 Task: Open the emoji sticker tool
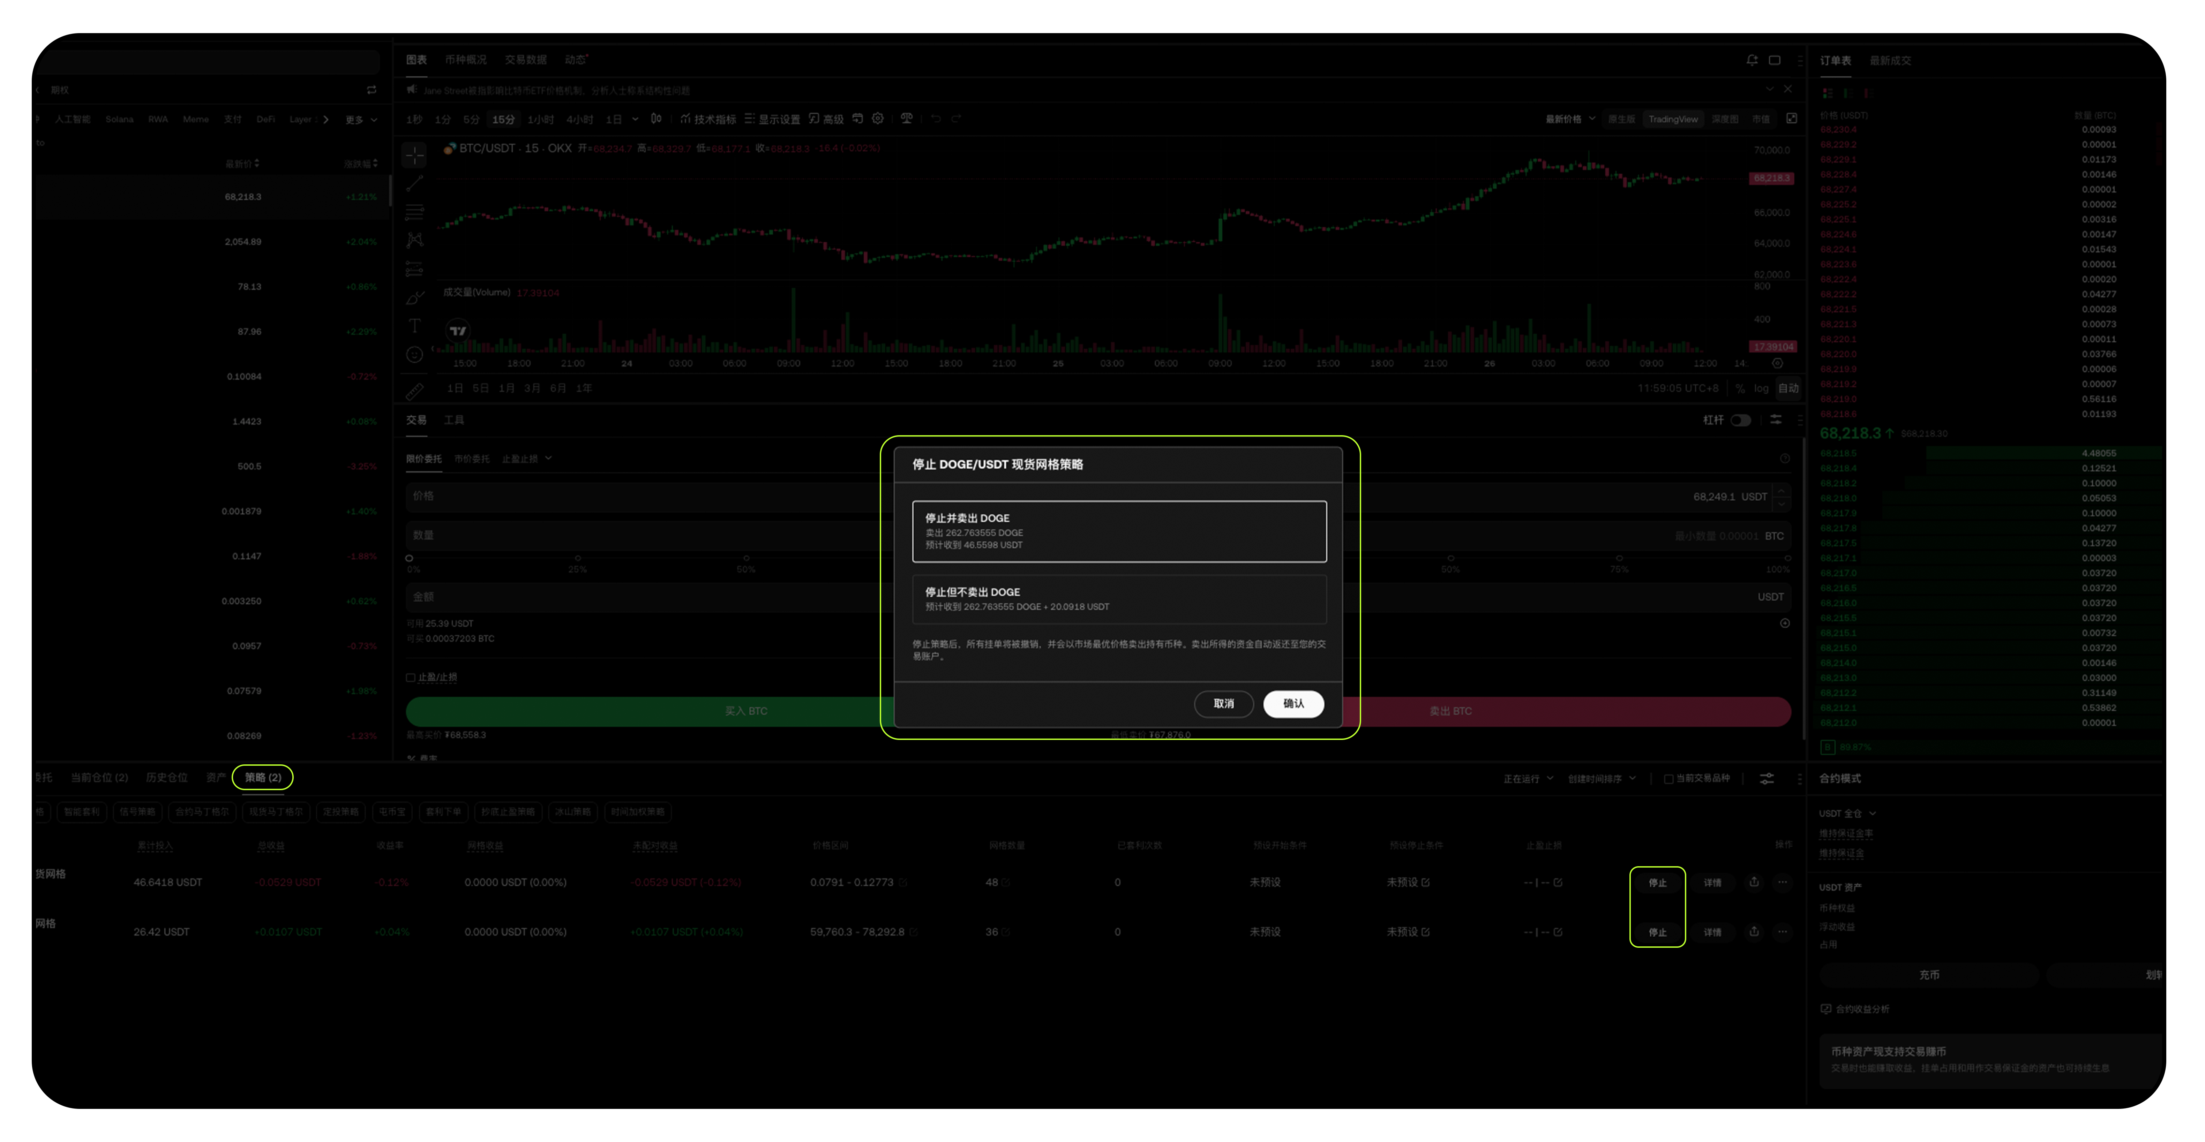[414, 354]
